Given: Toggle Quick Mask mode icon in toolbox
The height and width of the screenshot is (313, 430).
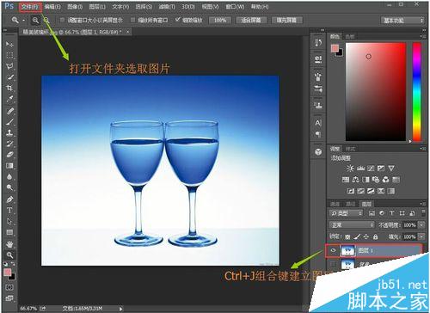Looking at the screenshot, I should coord(9,287).
